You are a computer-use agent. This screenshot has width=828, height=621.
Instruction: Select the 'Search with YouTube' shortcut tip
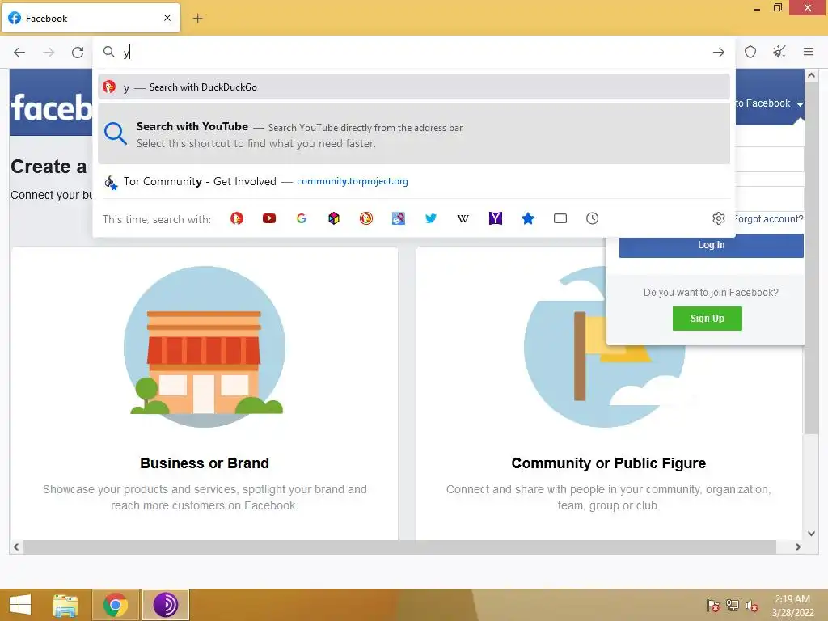pos(414,134)
